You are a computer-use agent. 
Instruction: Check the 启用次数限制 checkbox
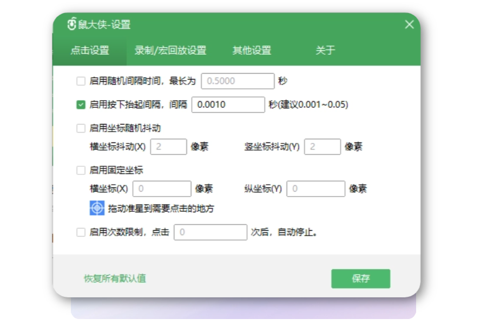(81, 232)
